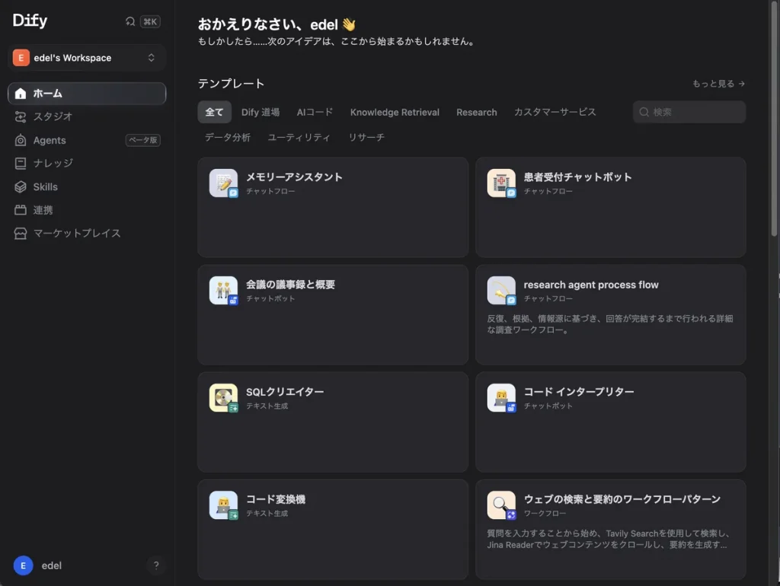Click the home icon in sidebar
Viewport: 780px width, 586px height.
click(x=21, y=94)
